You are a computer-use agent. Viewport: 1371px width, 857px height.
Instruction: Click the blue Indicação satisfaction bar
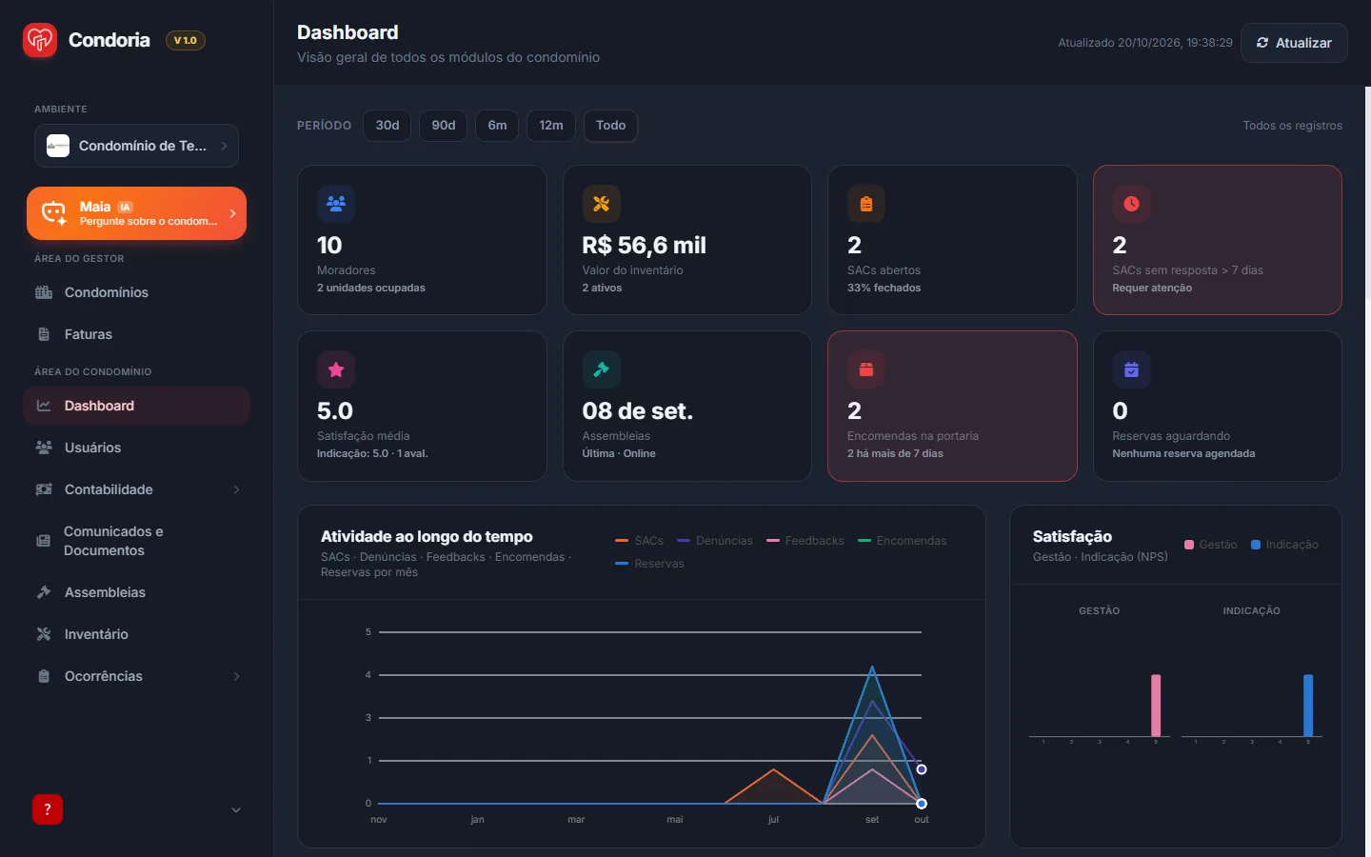click(x=1308, y=706)
